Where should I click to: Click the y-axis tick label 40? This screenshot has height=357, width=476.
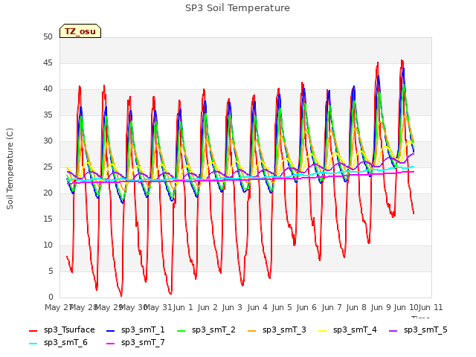click(48, 89)
